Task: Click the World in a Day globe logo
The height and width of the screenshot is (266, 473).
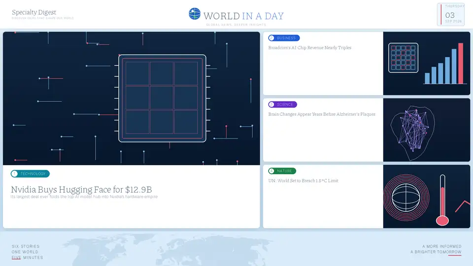Action: 195,14
